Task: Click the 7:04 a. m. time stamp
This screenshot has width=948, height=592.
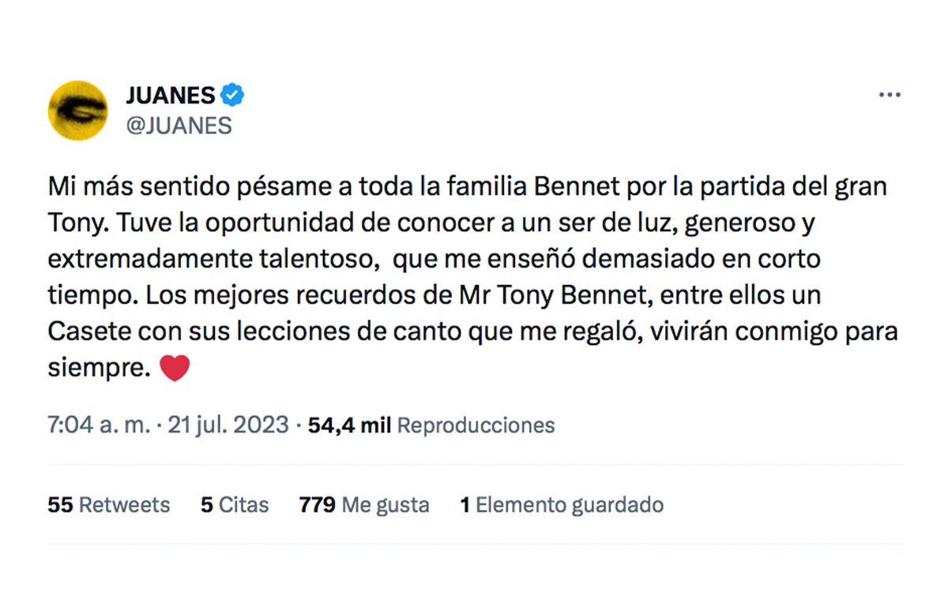Action: pos(98,425)
